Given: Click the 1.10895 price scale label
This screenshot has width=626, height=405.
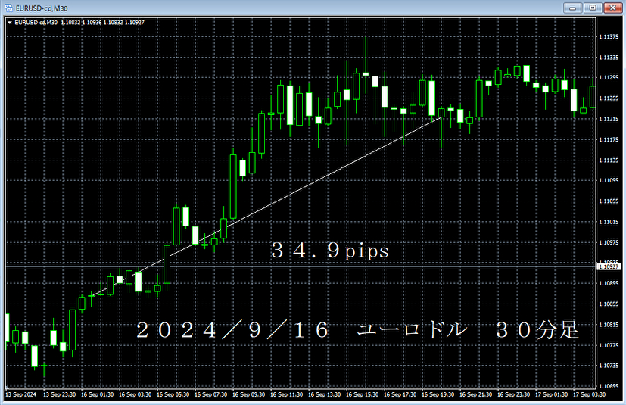Looking at the screenshot, I should pos(609,283).
